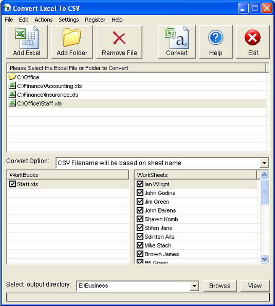
Task: Open the Register menu
Action: [95, 20]
